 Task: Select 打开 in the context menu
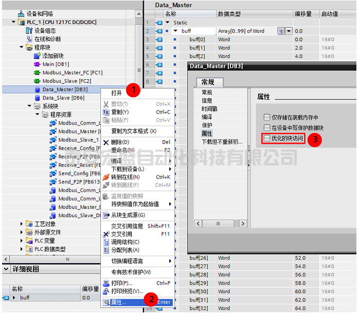(117, 93)
